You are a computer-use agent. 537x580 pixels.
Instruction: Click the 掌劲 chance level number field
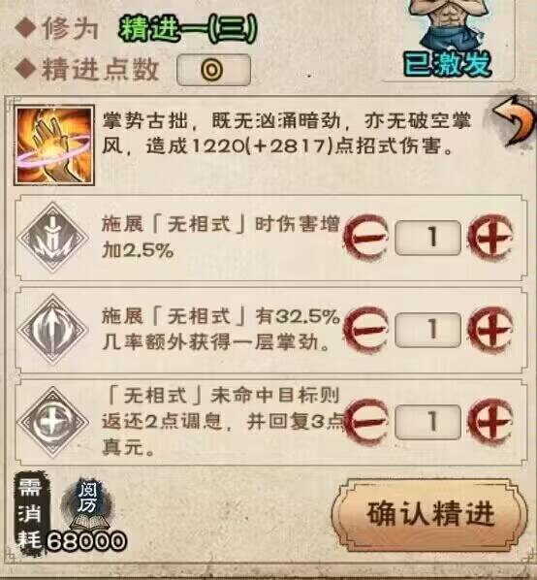[x=428, y=330]
